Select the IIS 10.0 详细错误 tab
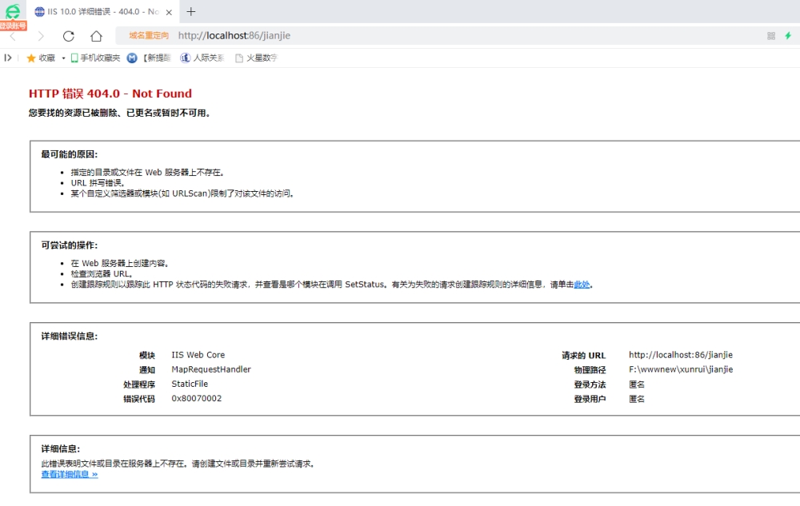The width and height of the screenshot is (800, 506). [102, 12]
